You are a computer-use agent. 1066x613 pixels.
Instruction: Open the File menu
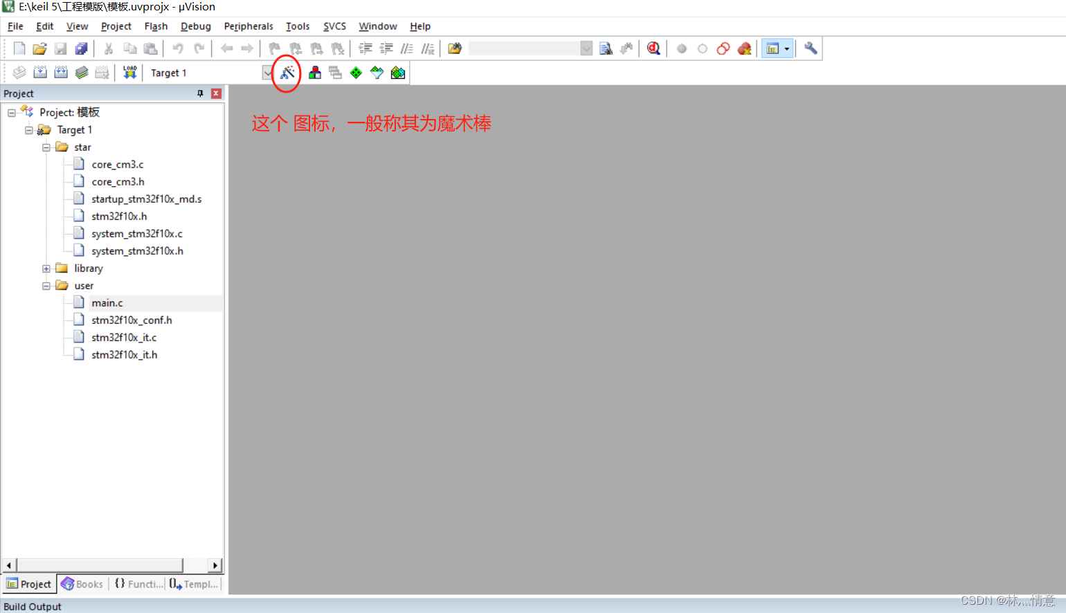pyautogui.click(x=15, y=26)
